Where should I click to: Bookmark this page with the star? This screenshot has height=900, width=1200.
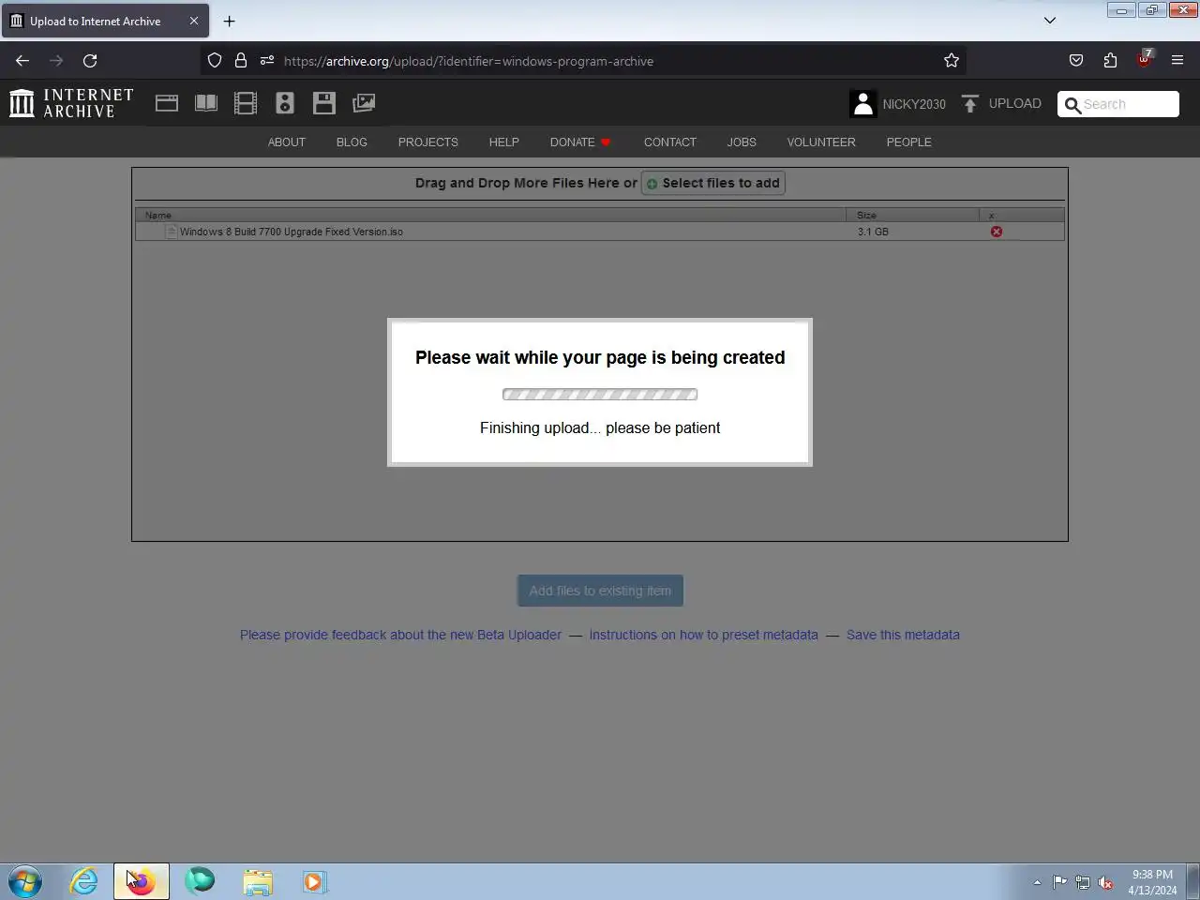tap(952, 61)
